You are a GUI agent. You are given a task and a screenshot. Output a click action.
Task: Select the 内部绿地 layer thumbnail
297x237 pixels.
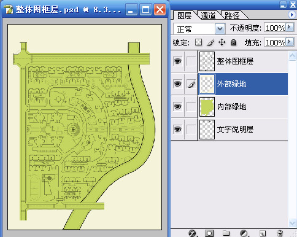tap(207, 107)
